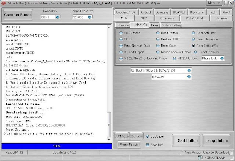235x161 pixels.
Task: Click the Update:18-07-12 status text
Action: [x=64, y=153]
